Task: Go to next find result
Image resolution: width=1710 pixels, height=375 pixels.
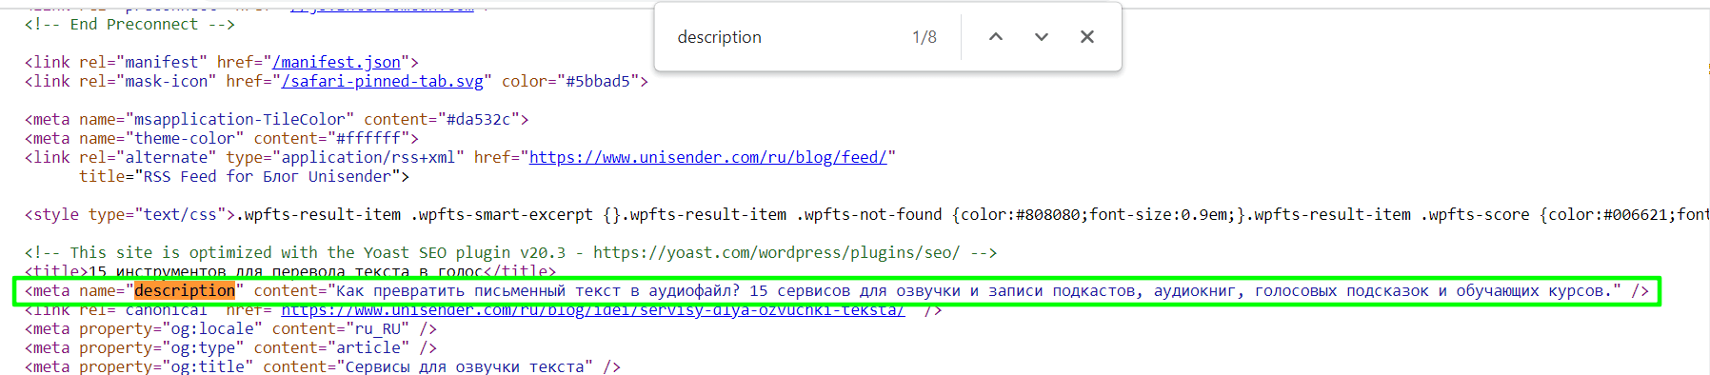Action: (x=1042, y=37)
